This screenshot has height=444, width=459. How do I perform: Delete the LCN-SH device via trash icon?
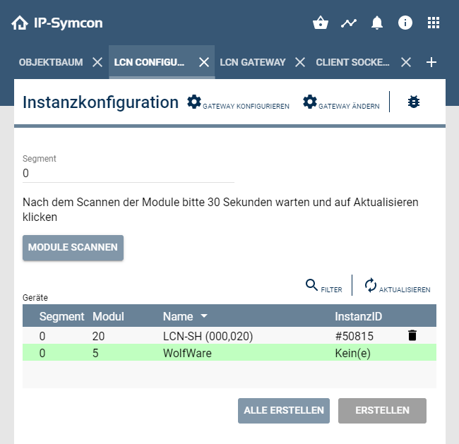[x=412, y=335]
